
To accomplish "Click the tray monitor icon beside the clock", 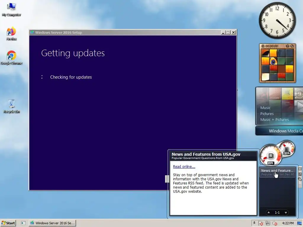I will (x=299, y=223).
